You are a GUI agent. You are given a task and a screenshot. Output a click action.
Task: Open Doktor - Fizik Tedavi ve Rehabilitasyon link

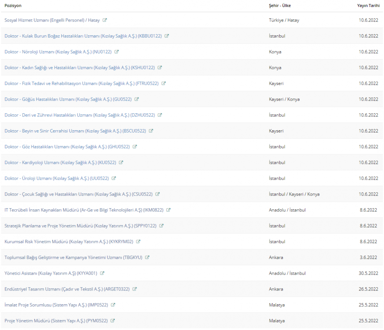coord(81,83)
